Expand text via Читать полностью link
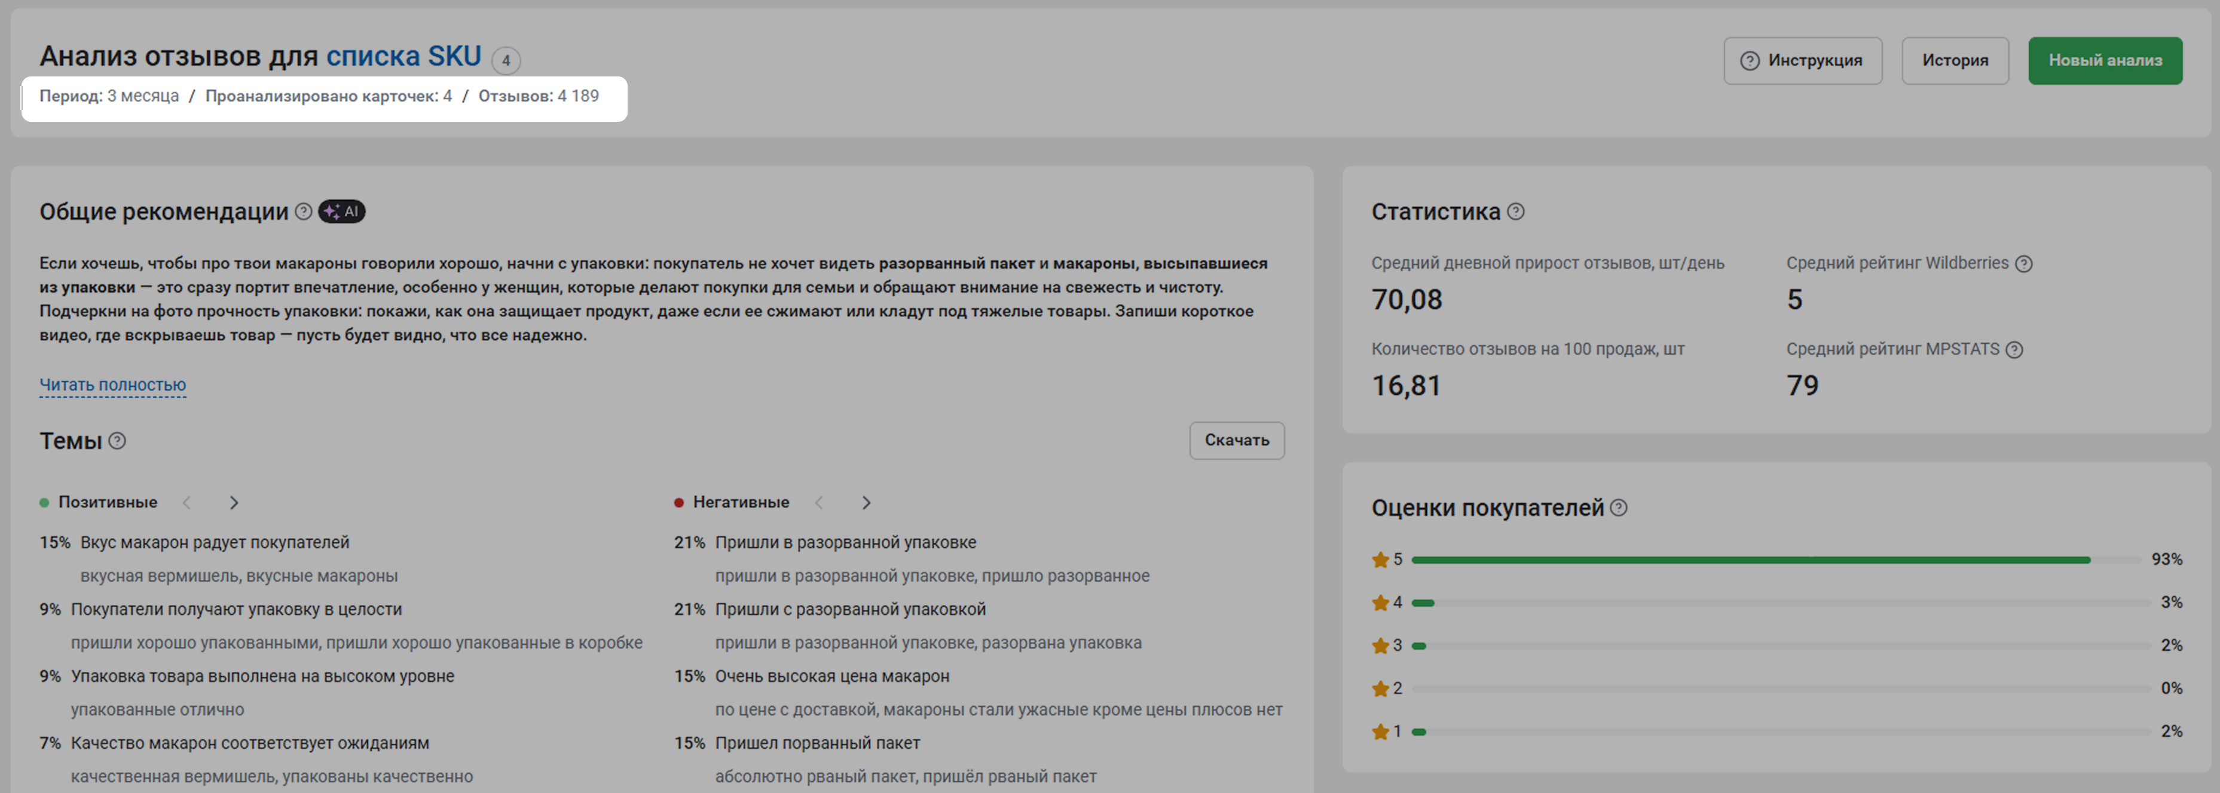 pos(112,385)
